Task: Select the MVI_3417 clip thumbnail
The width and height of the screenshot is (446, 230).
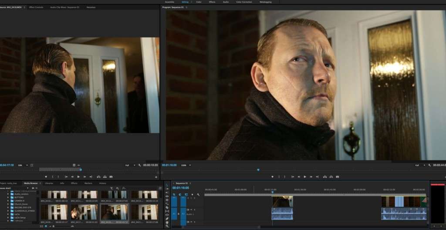Action: click(x=84, y=212)
